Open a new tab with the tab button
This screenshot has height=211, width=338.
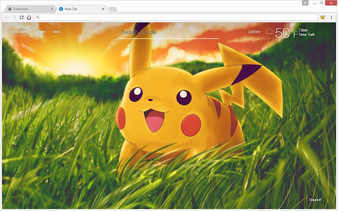[x=112, y=9]
